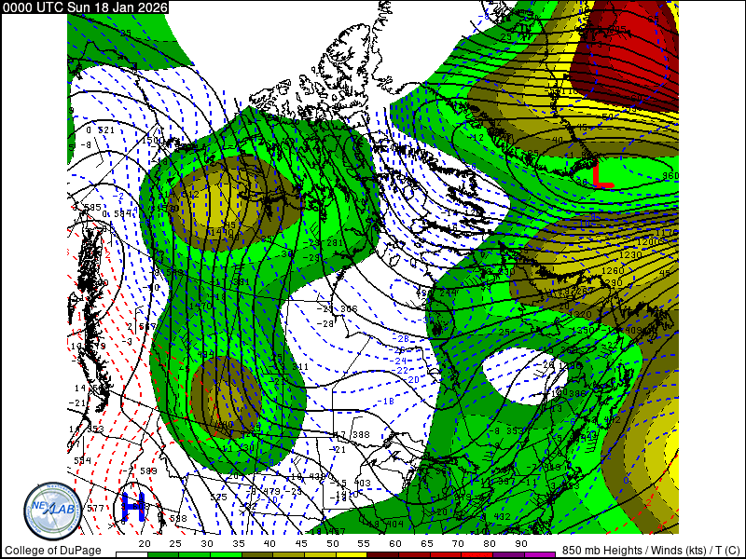
Task: Click the 1260 height contour label
Action: 613,270
